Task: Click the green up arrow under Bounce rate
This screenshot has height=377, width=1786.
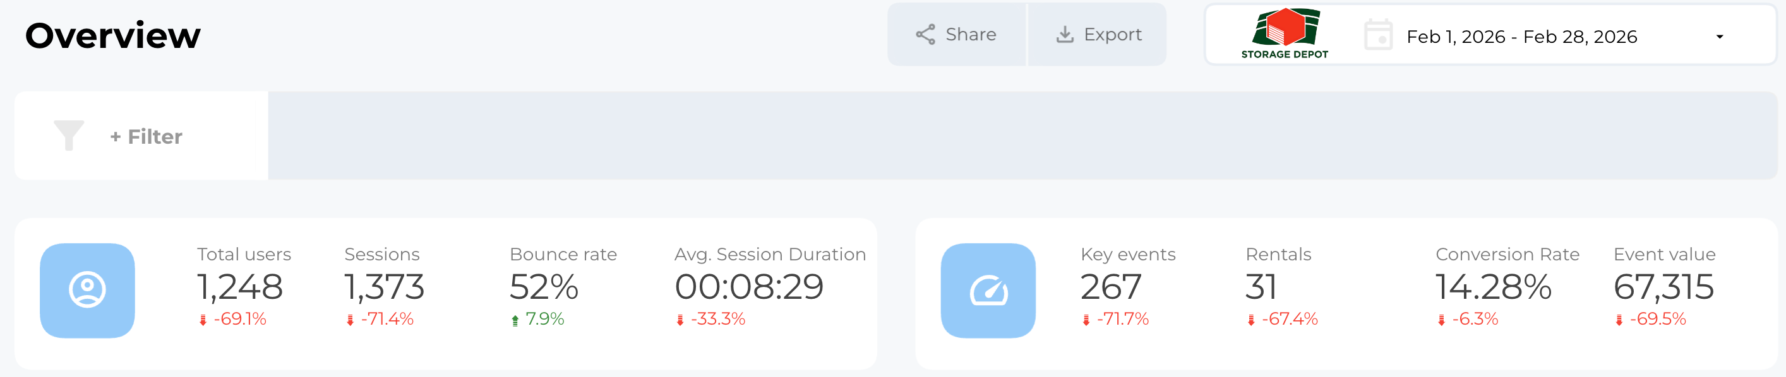Action: pos(515,320)
